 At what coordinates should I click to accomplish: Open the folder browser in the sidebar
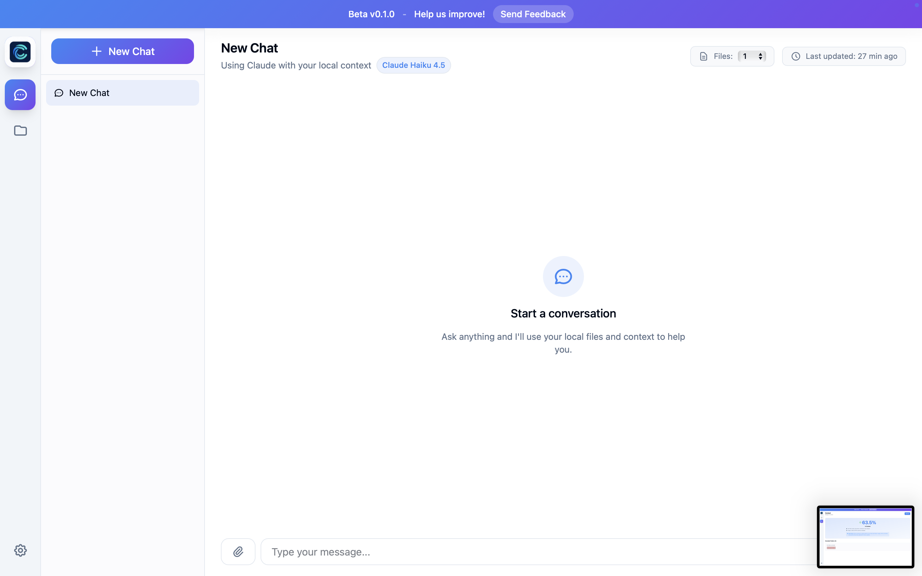point(20,131)
